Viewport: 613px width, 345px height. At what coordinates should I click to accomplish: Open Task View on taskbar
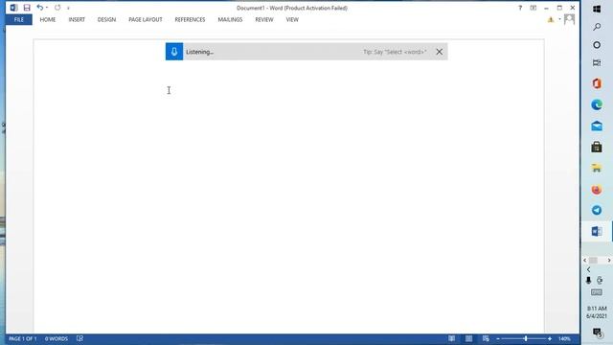597,62
